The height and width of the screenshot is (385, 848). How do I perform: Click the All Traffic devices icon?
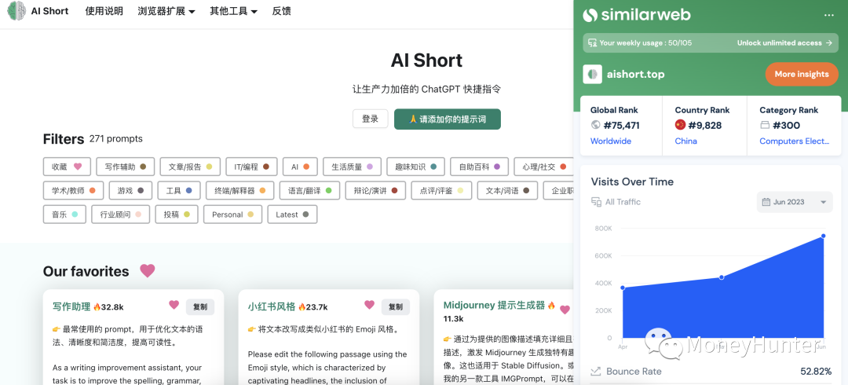597,202
